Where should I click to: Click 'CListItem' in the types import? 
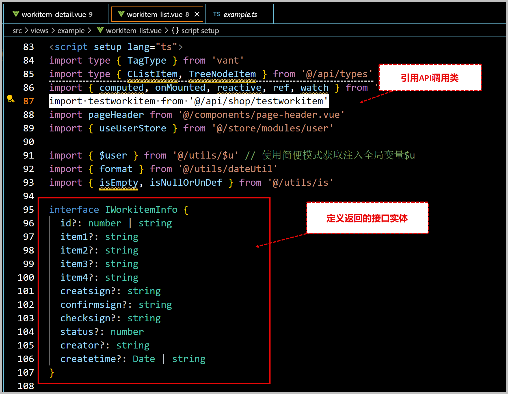click(153, 74)
